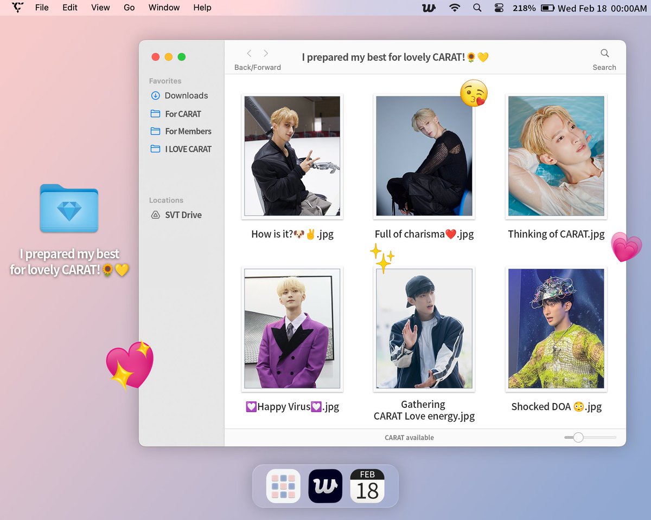Screen dimensions: 651x520
Task: Click the Back navigation arrow
Action: [x=249, y=53]
